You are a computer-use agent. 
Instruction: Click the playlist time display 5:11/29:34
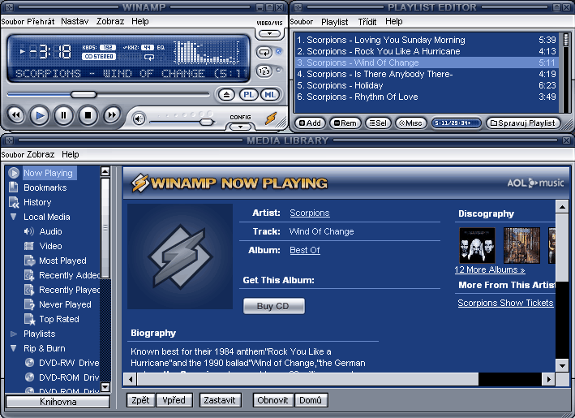[x=456, y=123]
